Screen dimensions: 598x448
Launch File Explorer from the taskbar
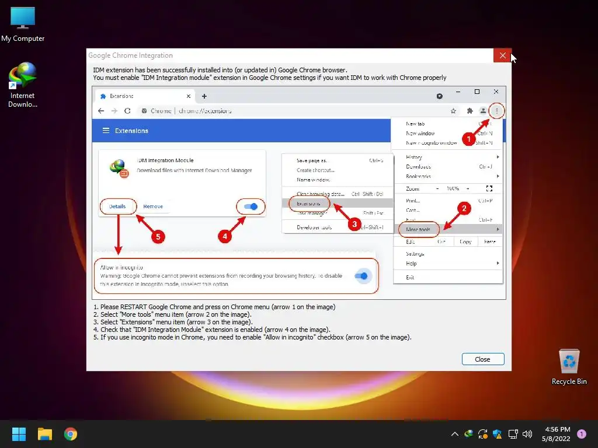tap(44, 434)
